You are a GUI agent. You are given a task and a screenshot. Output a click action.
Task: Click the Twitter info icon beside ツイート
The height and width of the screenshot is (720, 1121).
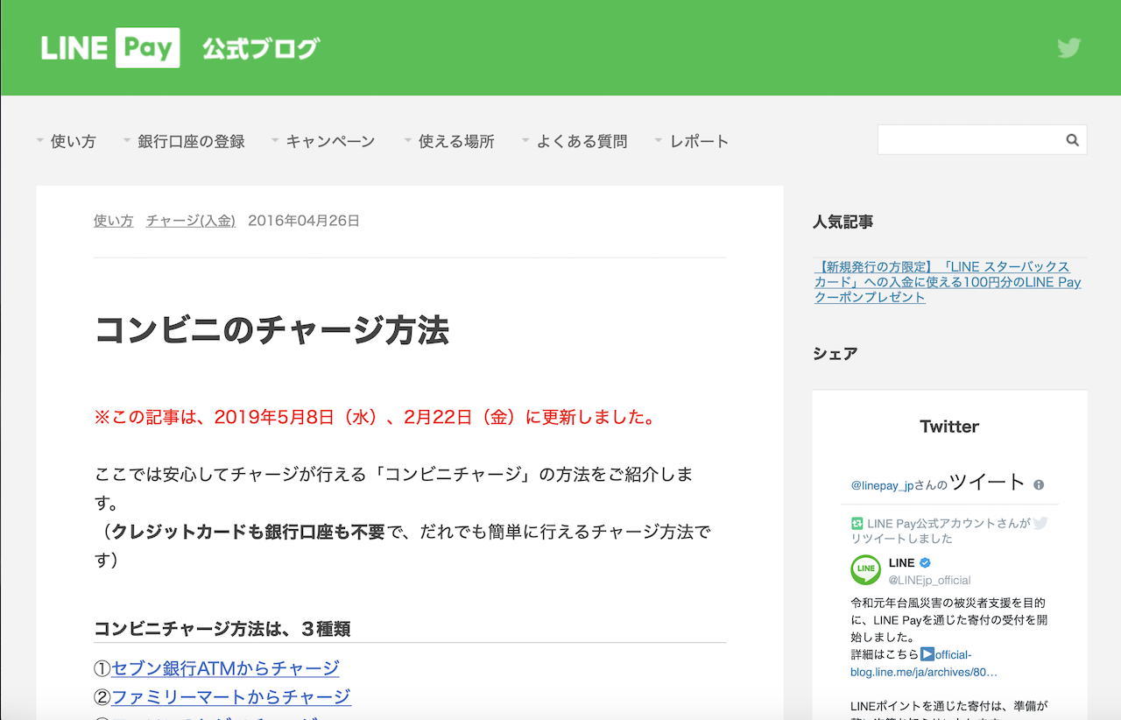click(1039, 484)
